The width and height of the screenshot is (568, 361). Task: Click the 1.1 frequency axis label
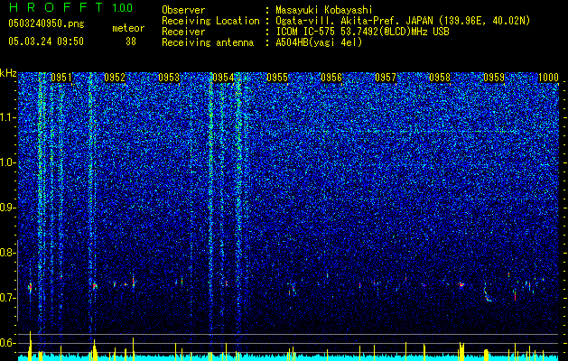pyautogui.click(x=8, y=118)
